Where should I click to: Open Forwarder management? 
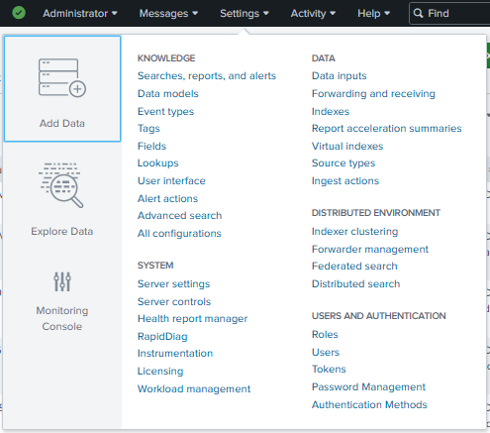point(370,249)
